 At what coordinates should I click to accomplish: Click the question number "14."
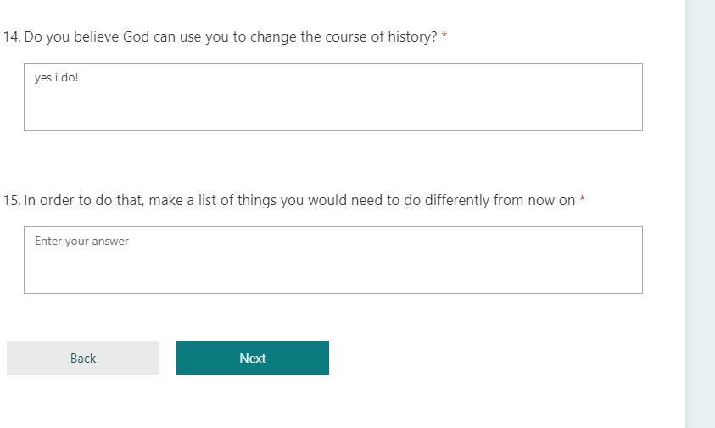pos(12,37)
